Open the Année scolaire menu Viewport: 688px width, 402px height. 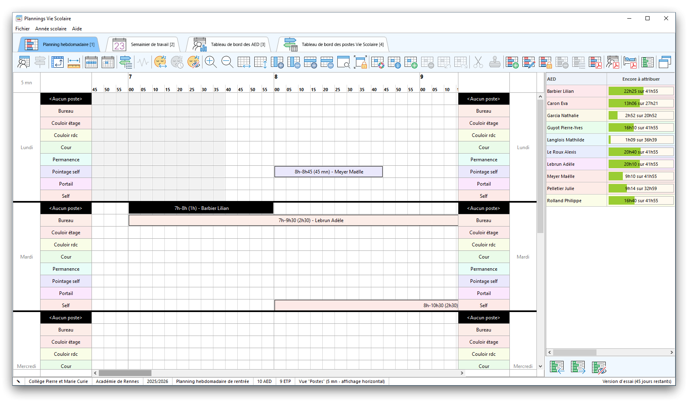(x=51, y=29)
